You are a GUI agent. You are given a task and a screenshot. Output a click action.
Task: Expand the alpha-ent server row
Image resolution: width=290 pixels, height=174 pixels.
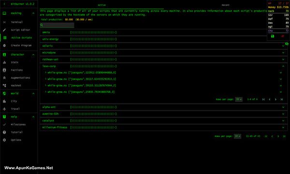point(163,107)
